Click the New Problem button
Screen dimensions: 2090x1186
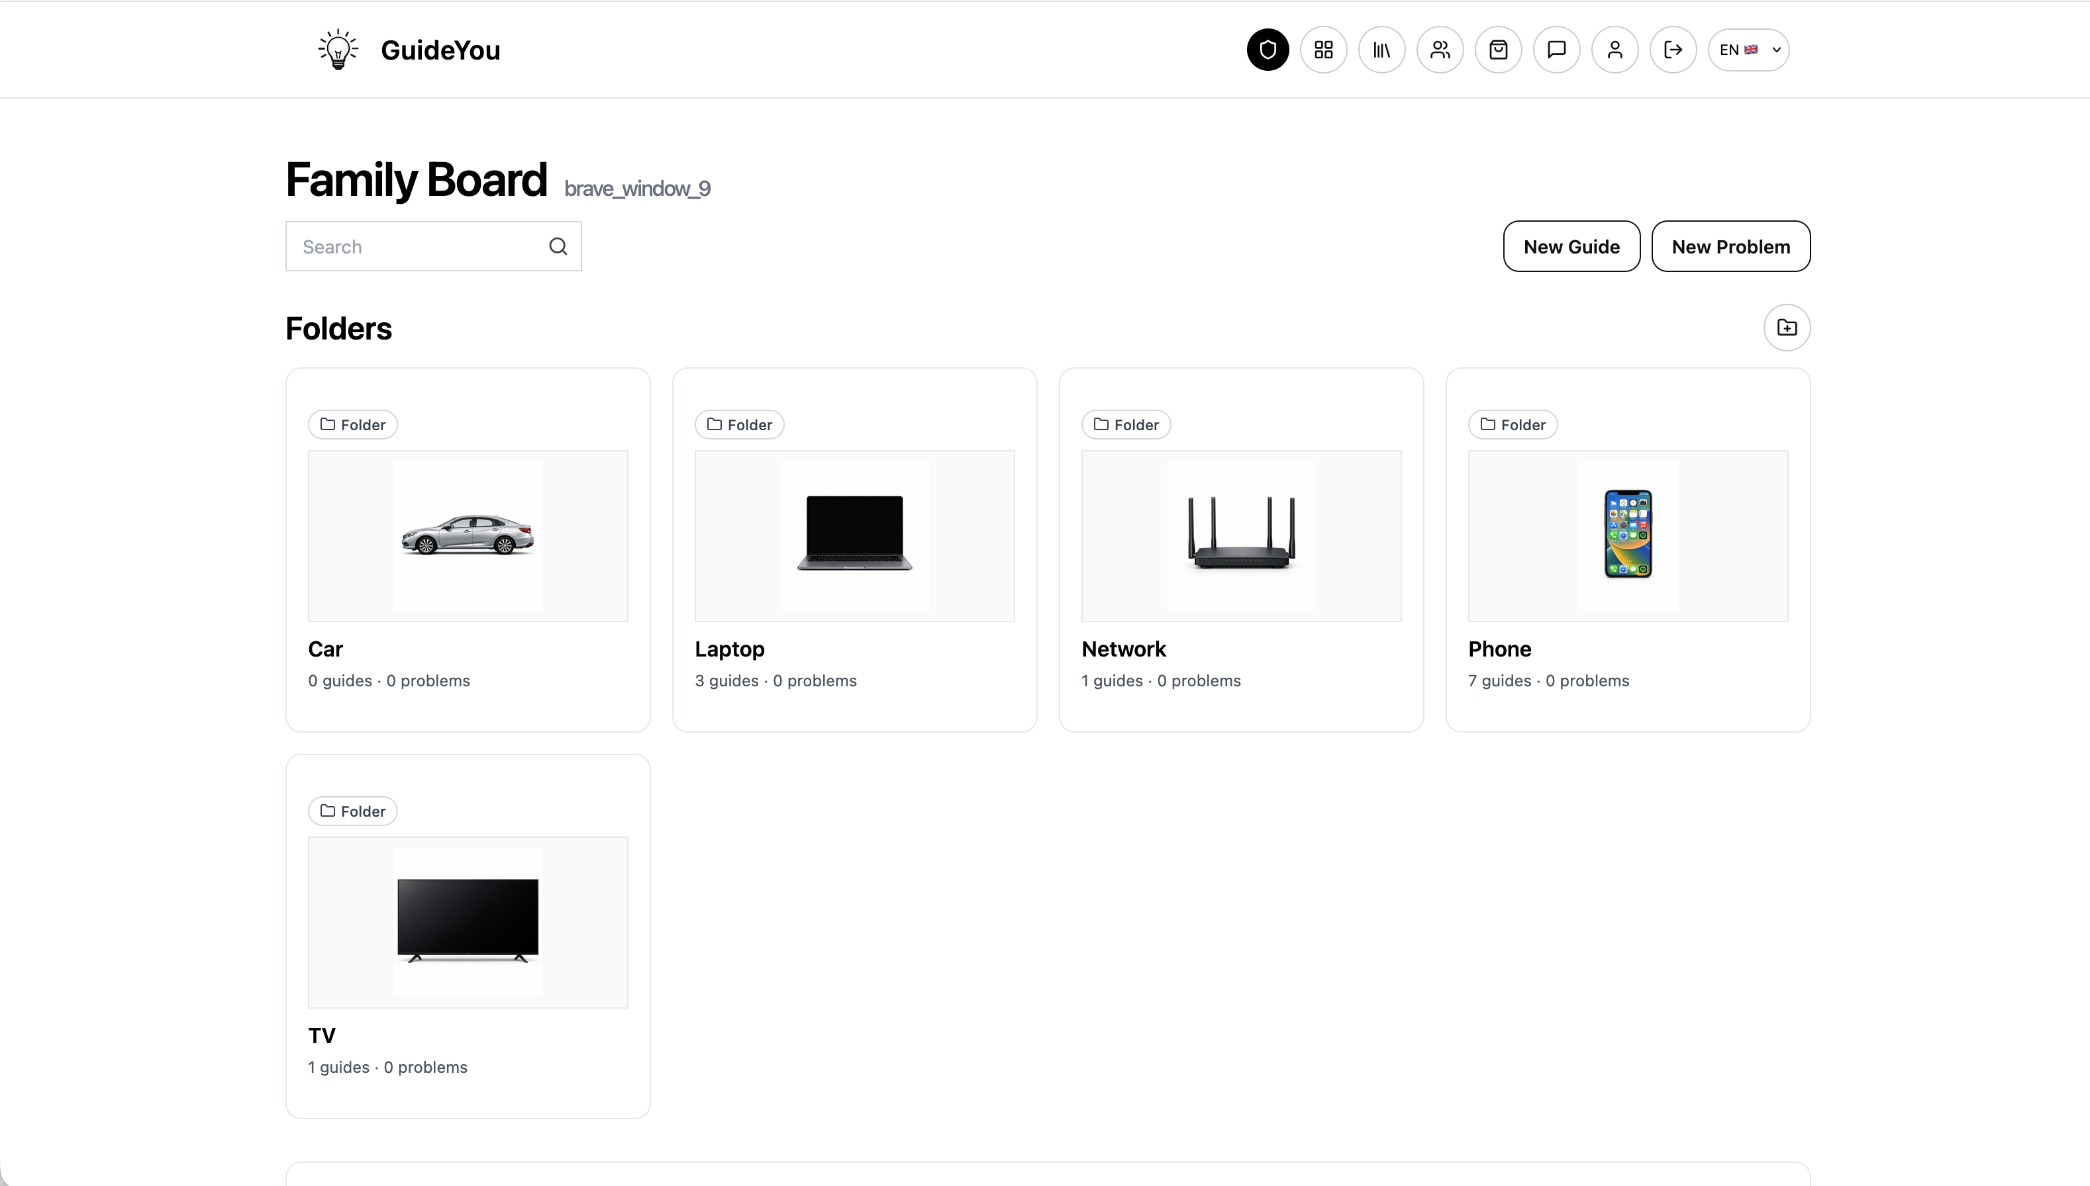tap(1730, 246)
